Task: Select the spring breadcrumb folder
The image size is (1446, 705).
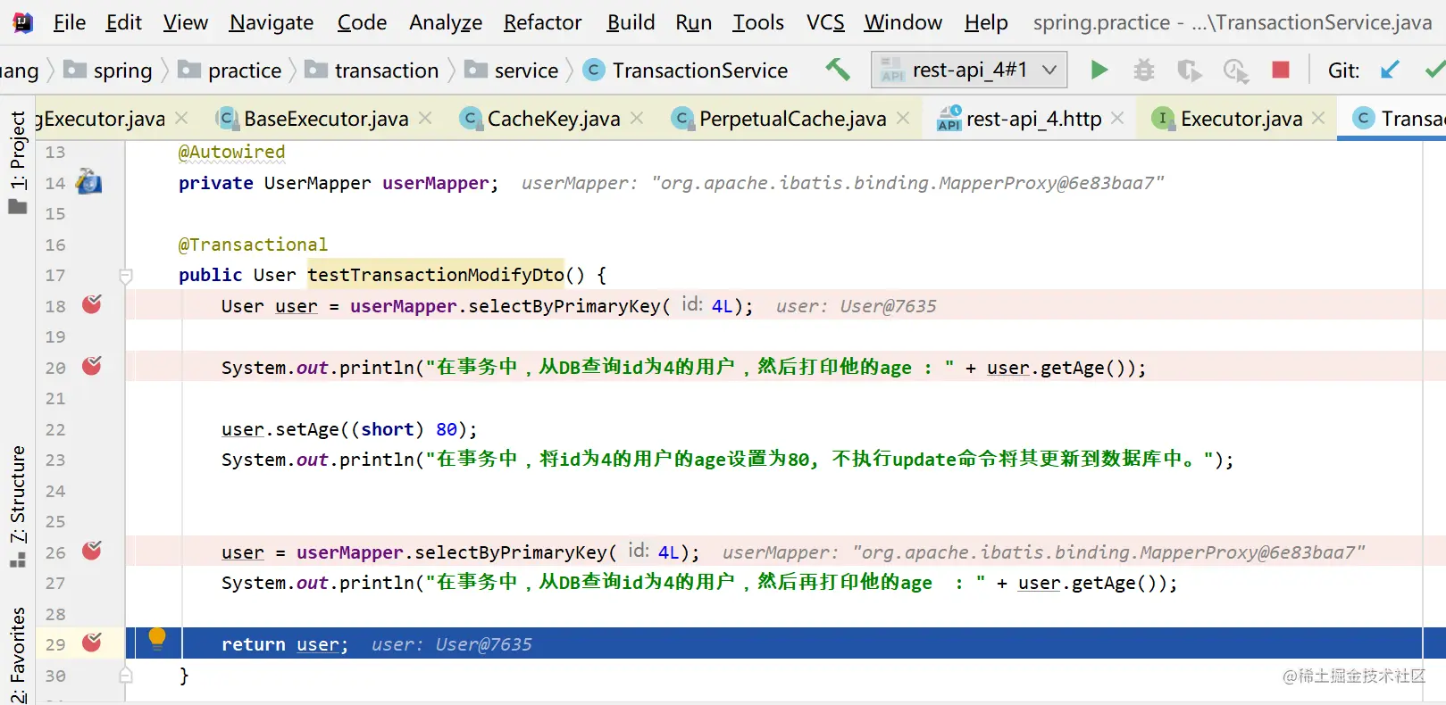Action: click(x=109, y=70)
